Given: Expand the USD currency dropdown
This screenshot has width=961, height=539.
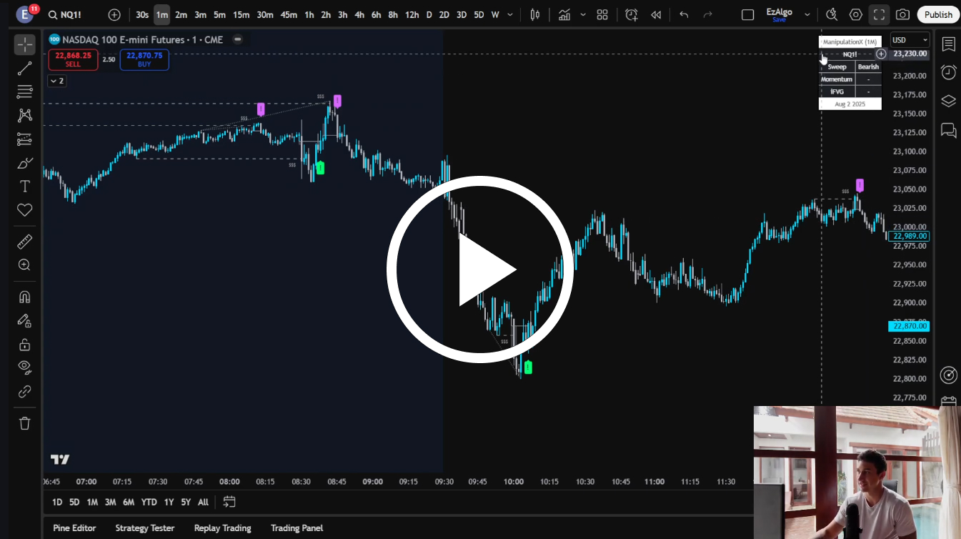Looking at the screenshot, I should click(910, 40).
